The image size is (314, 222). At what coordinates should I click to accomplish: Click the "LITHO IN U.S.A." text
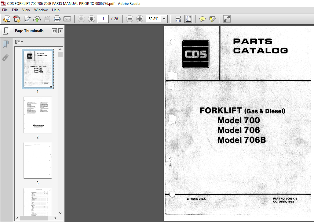tap(196, 199)
